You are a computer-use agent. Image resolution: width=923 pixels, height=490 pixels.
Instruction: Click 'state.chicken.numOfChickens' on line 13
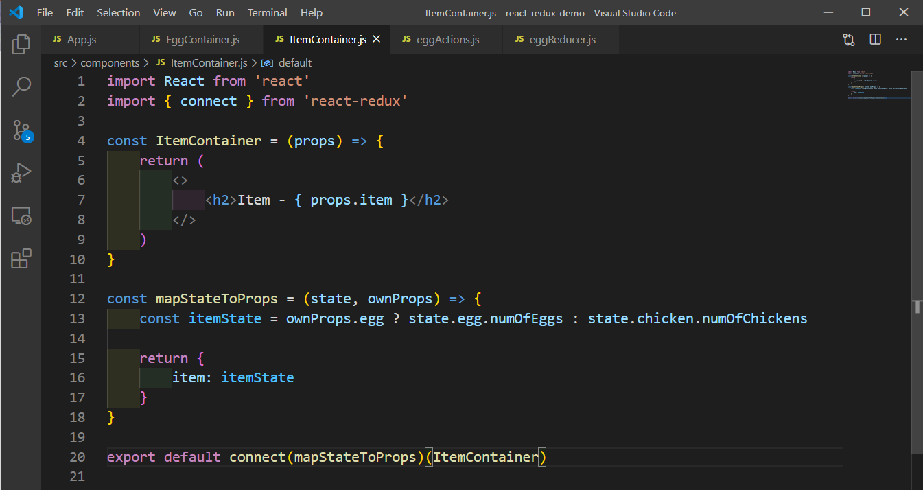pyautogui.click(x=698, y=318)
